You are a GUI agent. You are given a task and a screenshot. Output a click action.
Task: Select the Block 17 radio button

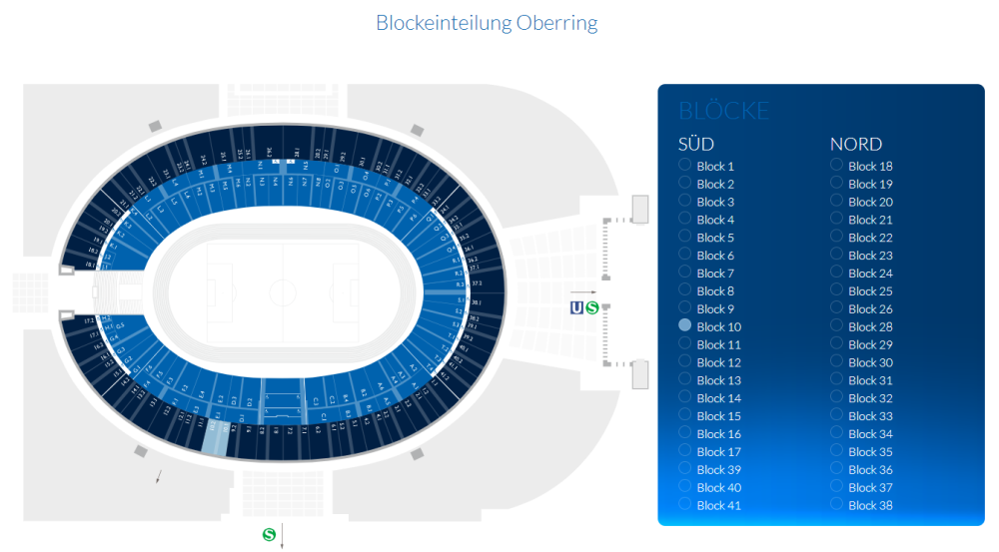tap(684, 450)
